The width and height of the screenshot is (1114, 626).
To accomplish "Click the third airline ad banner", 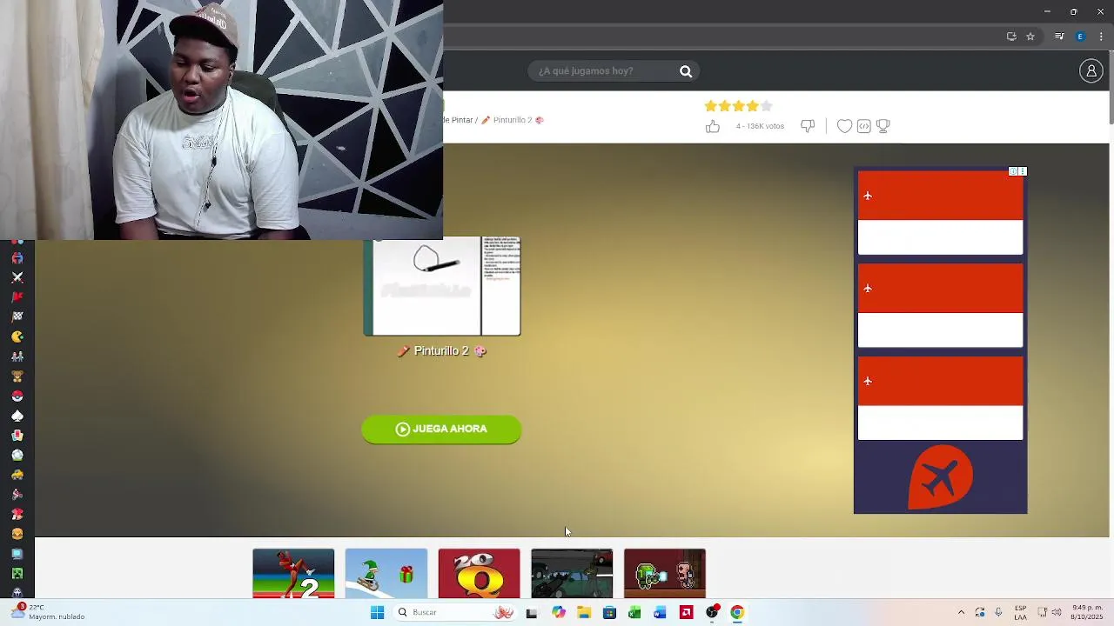I will point(940,398).
